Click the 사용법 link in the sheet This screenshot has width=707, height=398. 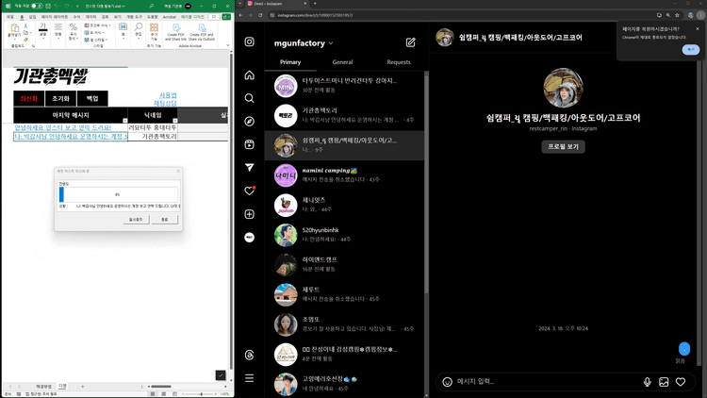coord(168,95)
